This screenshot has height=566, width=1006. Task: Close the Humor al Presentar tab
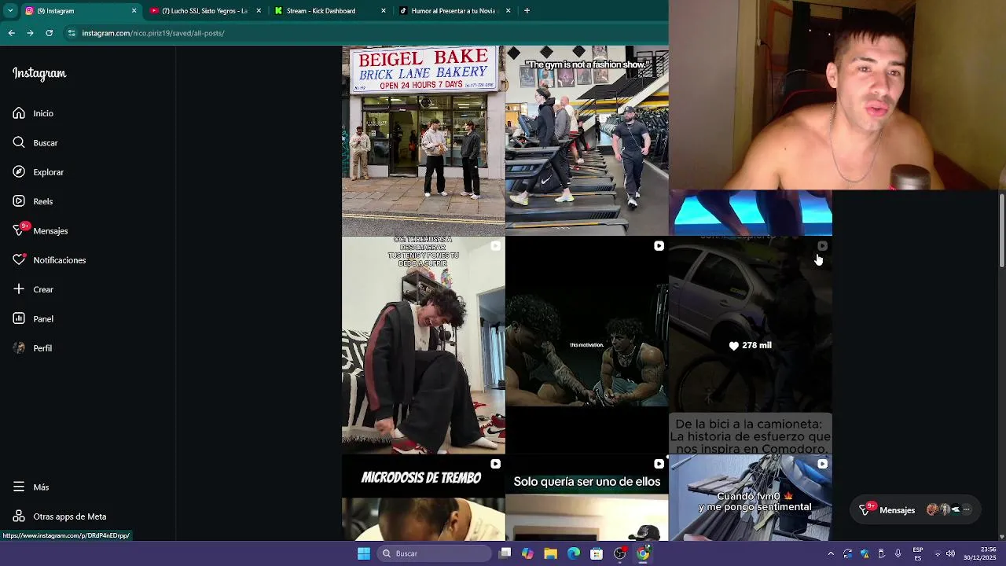point(508,11)
